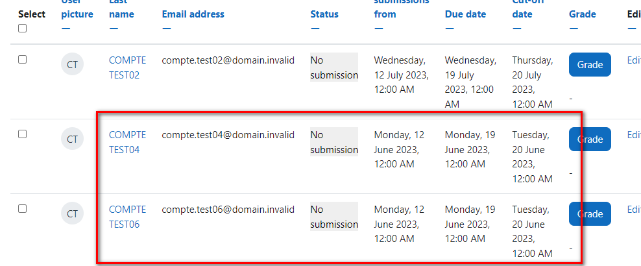Click the CT avatar for COMPTE TEST06
The image size is (641, 266).
(73, 213)
